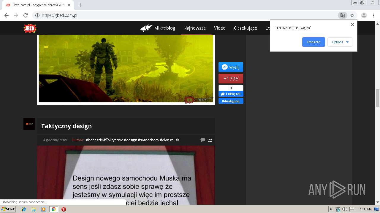Viewport: 380px width, 213px height.
Task: Click the red Opera taskbar icon
Action: pos(64,209)
